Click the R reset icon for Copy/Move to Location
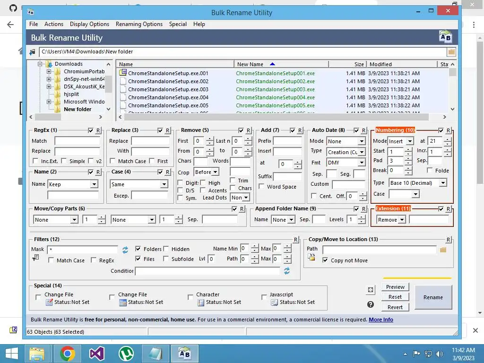484x363 pixels. coord(449,240)
